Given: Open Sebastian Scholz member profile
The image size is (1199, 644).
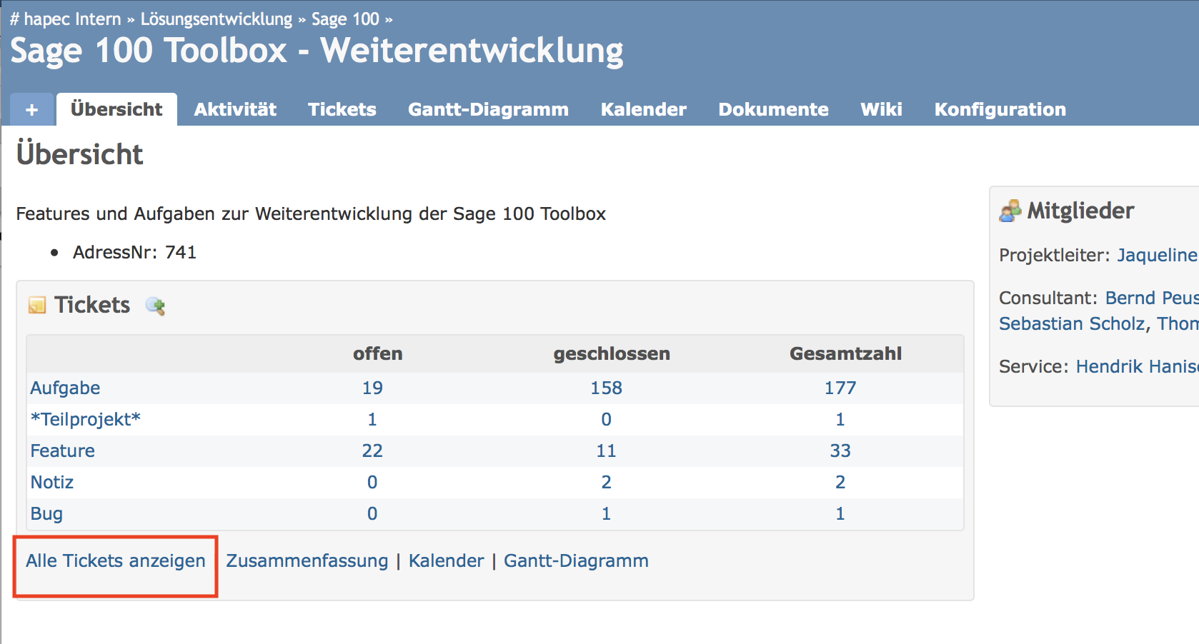Looking at the screenshot, I should (1072, 324).
